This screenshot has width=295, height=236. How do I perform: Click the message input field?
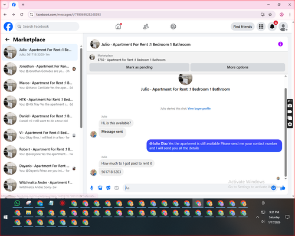point(196,188)
